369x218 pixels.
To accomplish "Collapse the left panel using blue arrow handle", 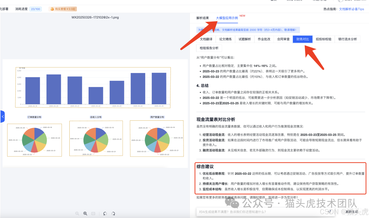I will [2, 117].
